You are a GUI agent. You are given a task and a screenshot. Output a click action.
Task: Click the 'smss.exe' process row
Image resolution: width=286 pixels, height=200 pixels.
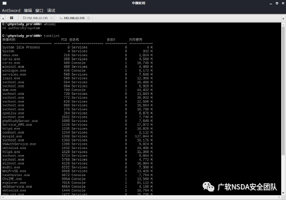(77, 55)
